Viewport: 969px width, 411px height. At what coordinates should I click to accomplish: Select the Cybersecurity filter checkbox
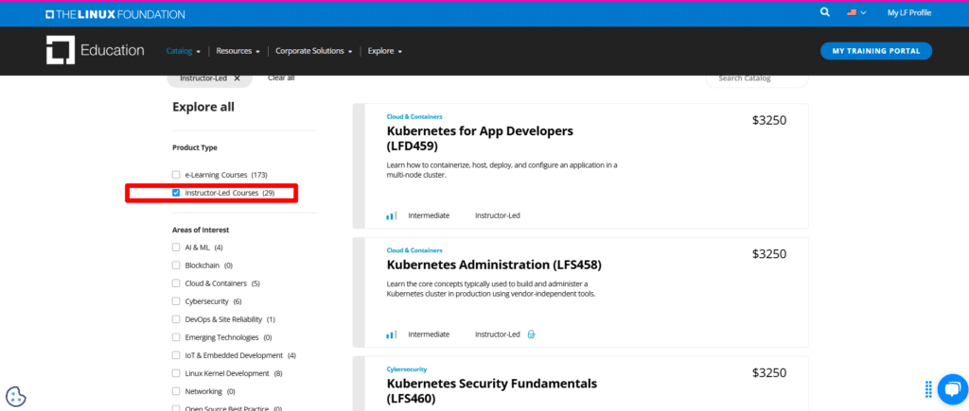176,301
